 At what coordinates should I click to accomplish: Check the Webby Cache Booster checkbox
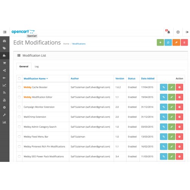[19, 87]
